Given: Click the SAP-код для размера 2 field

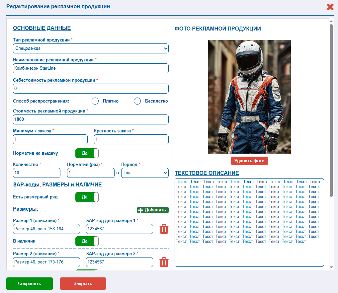Looking at the screenshot, I should coord(120,262).
